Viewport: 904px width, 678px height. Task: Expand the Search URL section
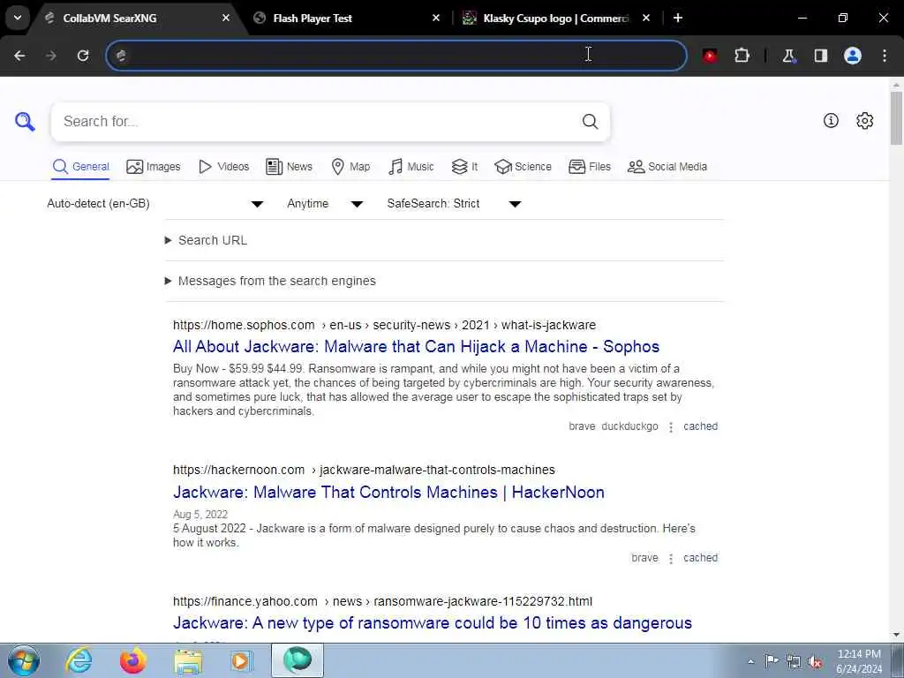click(207, 240)
